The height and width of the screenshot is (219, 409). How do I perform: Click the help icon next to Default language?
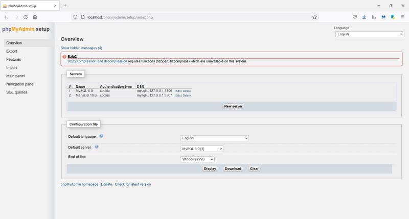coord(101,136)
